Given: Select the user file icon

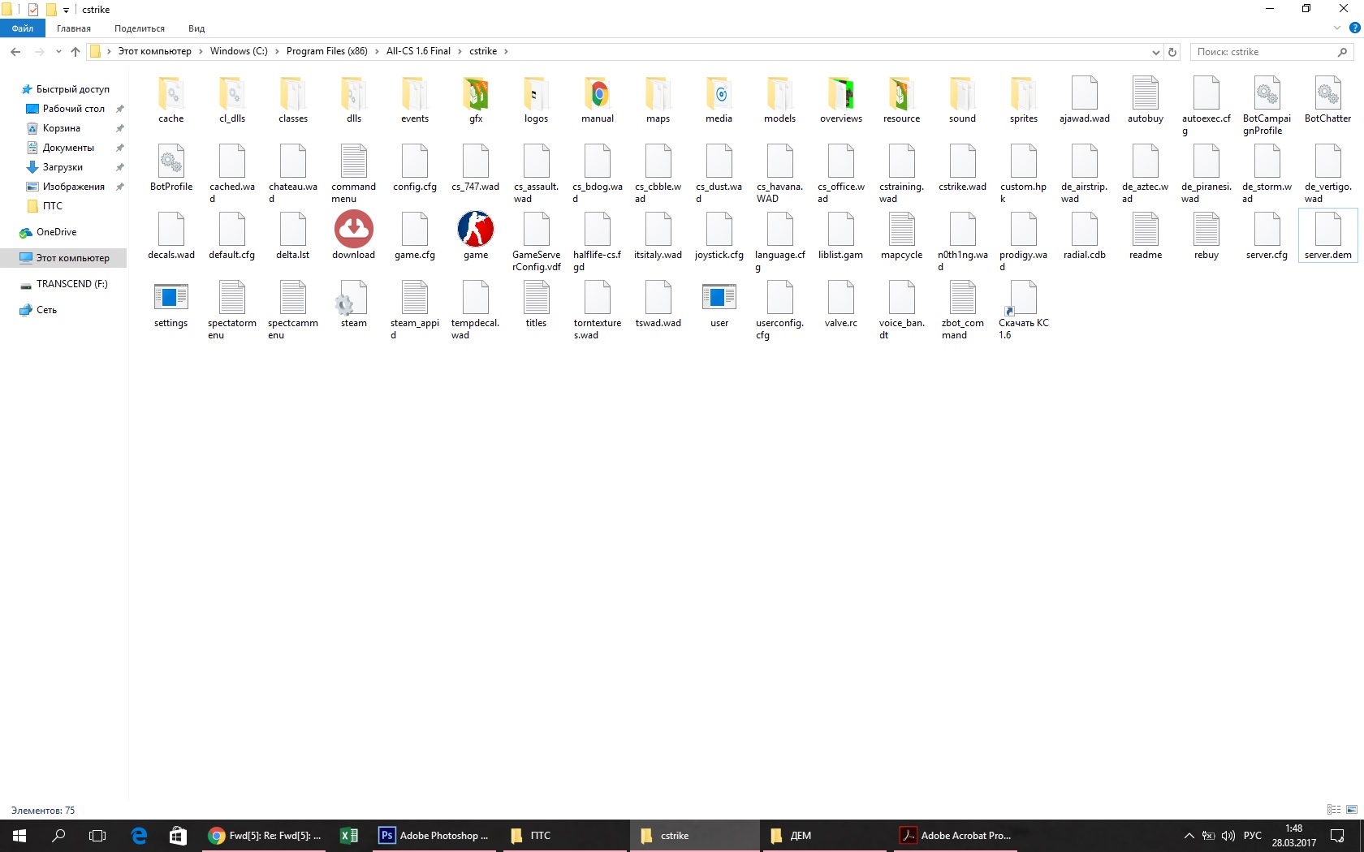Looking at the screenshot, I should [719, 298].
